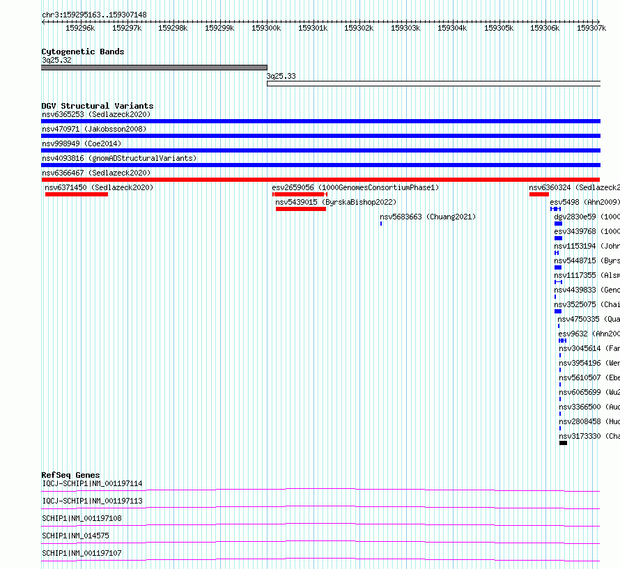Click the Cytogenetic Bands track title

pyautogui.click(x=83, y=52)
